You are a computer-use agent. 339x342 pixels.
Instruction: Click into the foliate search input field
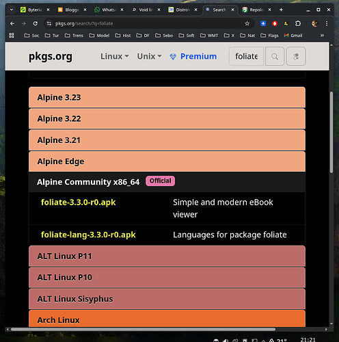[246, 56]
